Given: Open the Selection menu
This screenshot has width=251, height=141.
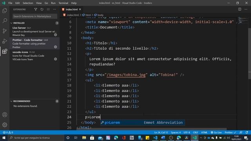Looking at the screenshot, I should (x=28, y=3).
